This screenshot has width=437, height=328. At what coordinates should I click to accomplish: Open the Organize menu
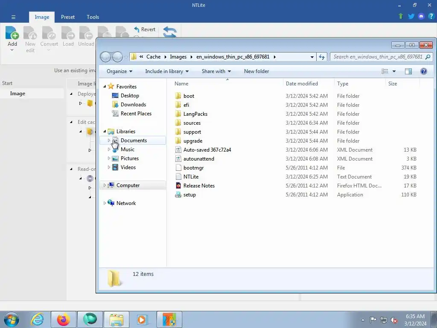tap(119, 71)
